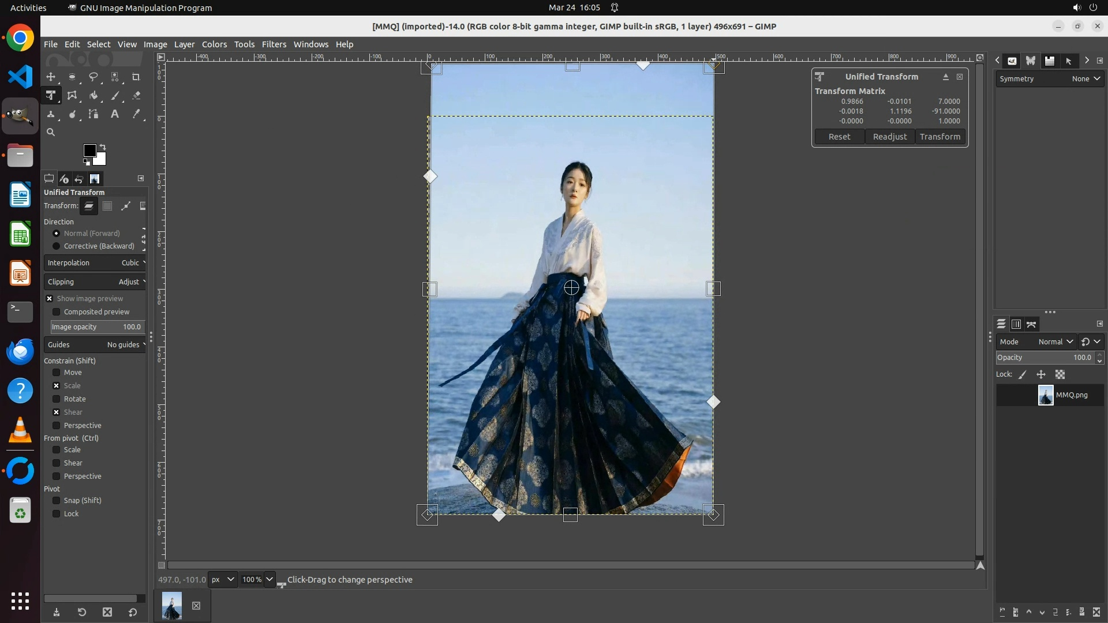Select the Crop tool

point(136,77)
